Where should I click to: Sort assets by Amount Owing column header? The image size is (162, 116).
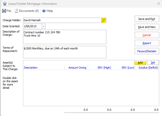click(x=77, y=68)
